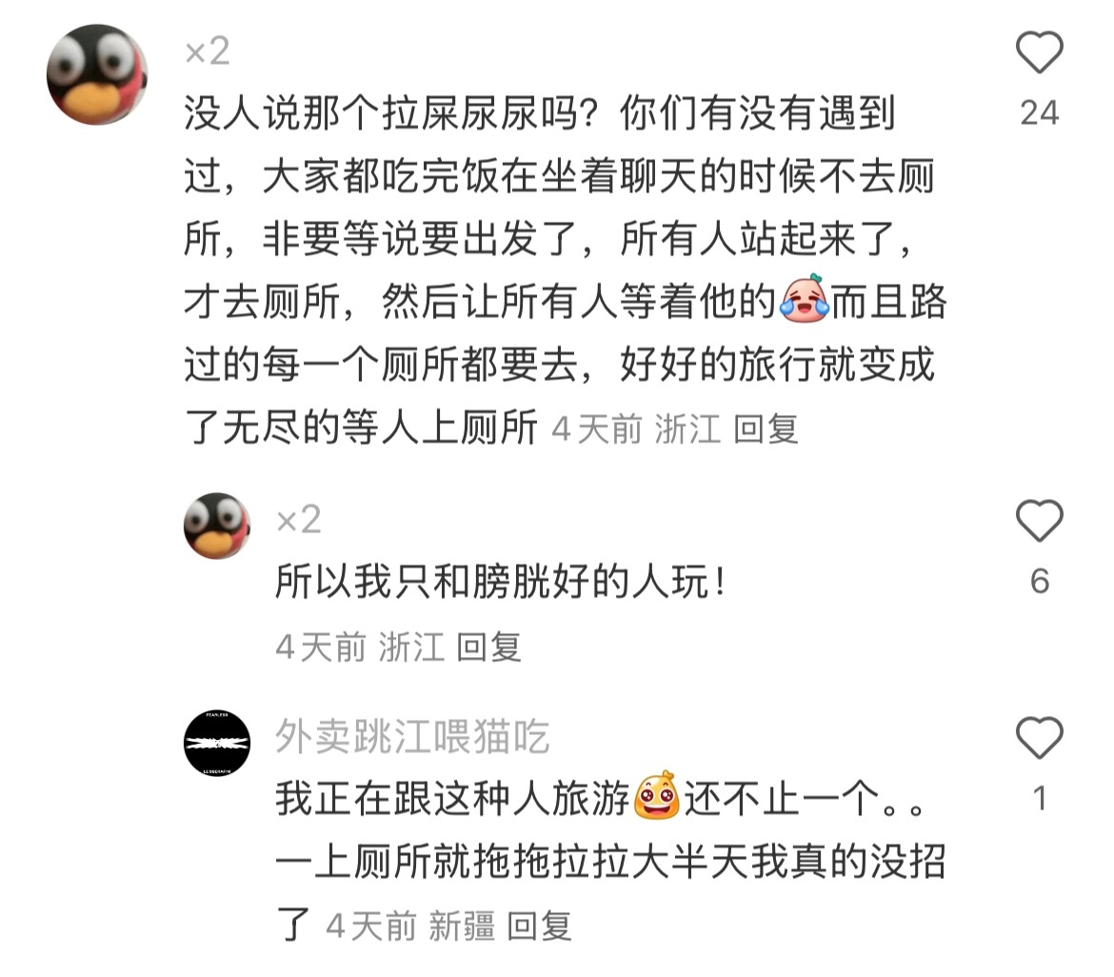This screenshot has width=1114, height=977.
Task: Open 外卖跳江喂猫吃 username profile
Action: [x=413, y=736]
